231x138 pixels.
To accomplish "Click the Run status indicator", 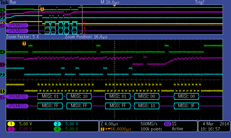I will click(x=13, y=2).
